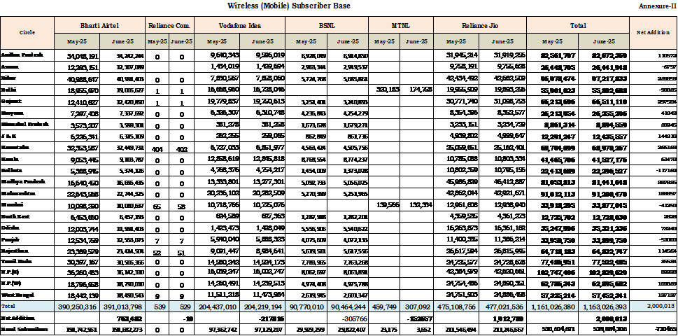Click 'May-25' subheader under Vodafone Idea
678x336 pixels.
pos(217,41)
